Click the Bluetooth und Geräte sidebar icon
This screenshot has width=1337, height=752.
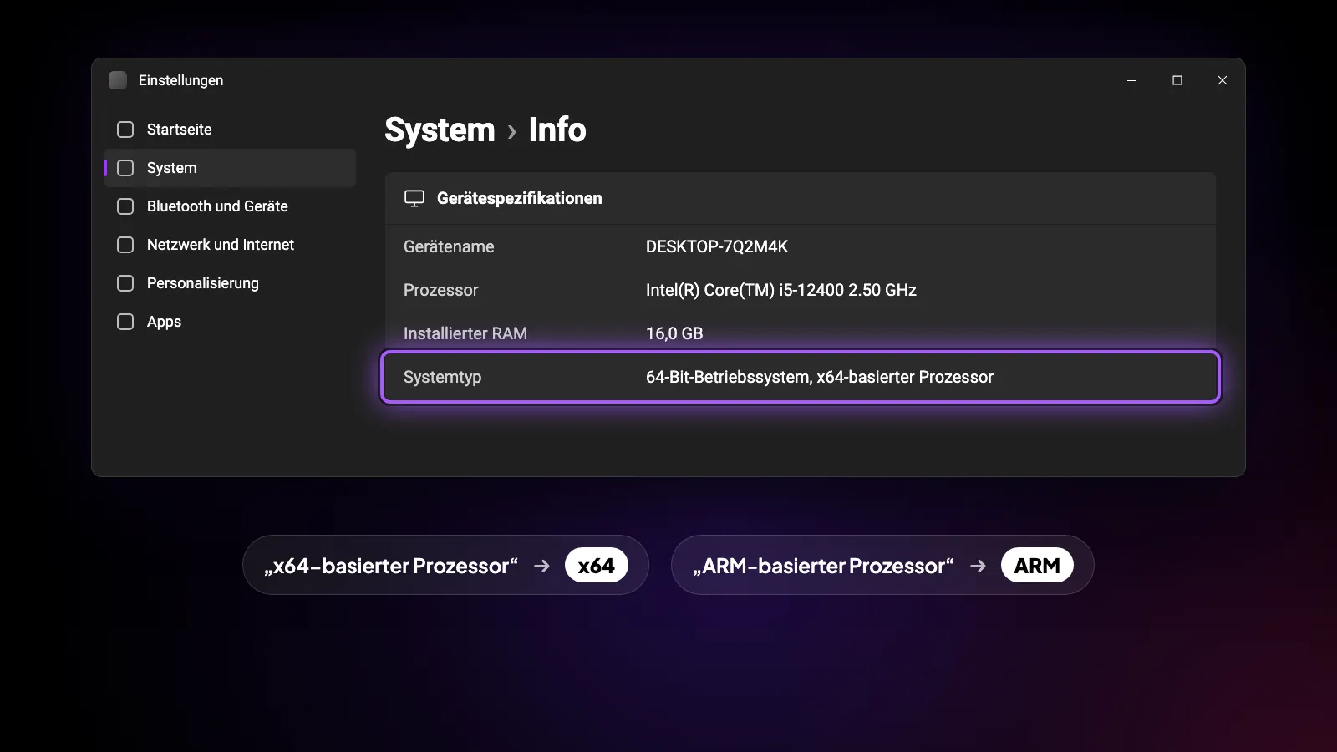125,206
